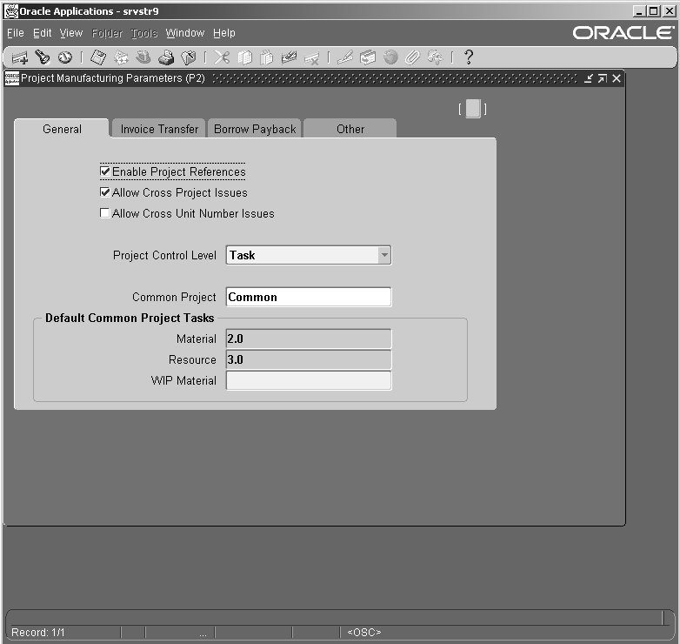Open the View menu
The image size is (680, 644).
[71, 33]
